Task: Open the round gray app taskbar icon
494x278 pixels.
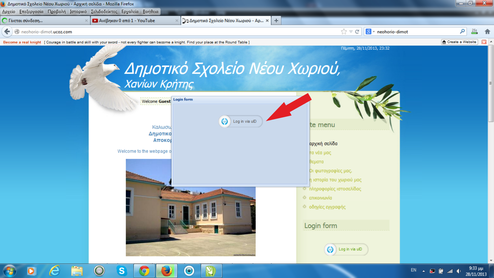Action: [99, 271]
